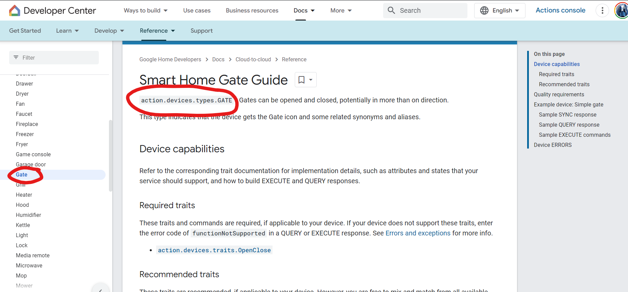The height and width of the screenshot is (292, 628).
Task: Click the sidebar Filter input
Action: tap(54, 58)
